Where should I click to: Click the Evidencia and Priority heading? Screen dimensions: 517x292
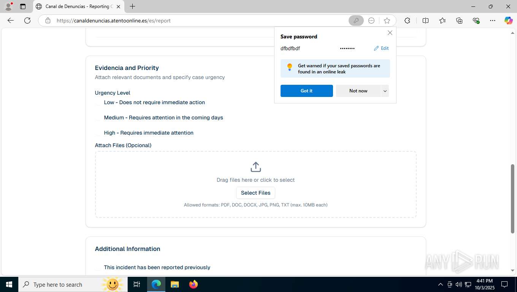coord(127,68)
